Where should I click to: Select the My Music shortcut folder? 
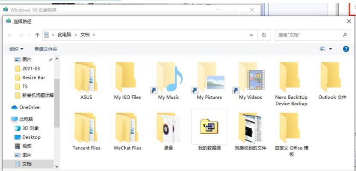[x=168, y=80]
